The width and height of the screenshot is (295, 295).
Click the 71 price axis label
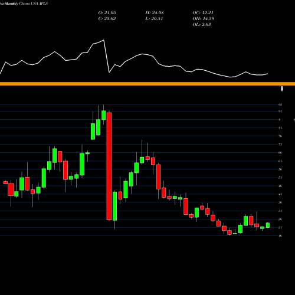point(280,145)
